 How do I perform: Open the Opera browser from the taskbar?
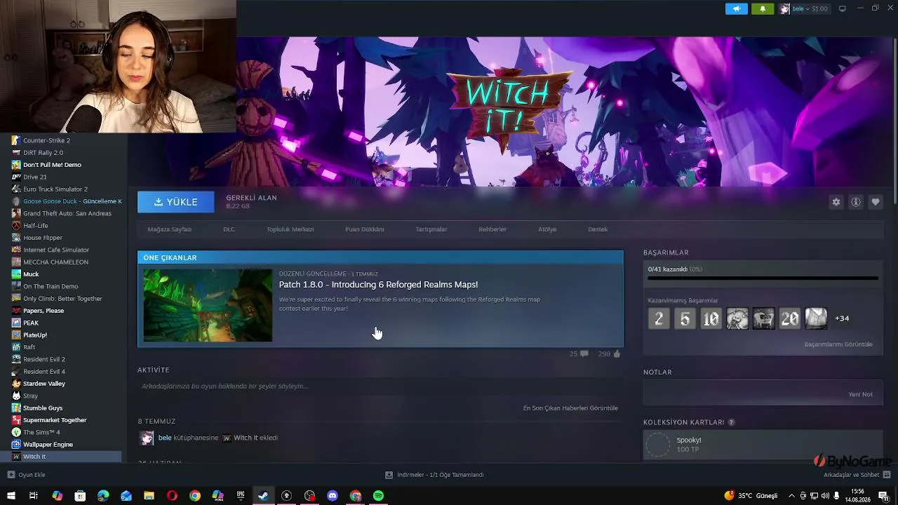pos(172,496)
